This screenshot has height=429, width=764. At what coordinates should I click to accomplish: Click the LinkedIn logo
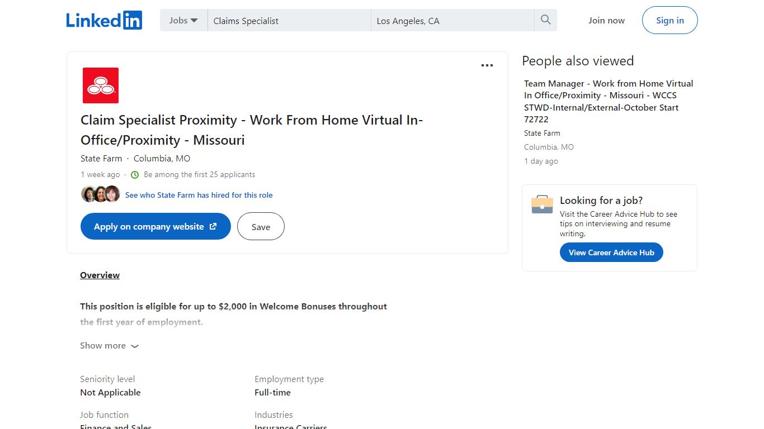click(104, 20)
